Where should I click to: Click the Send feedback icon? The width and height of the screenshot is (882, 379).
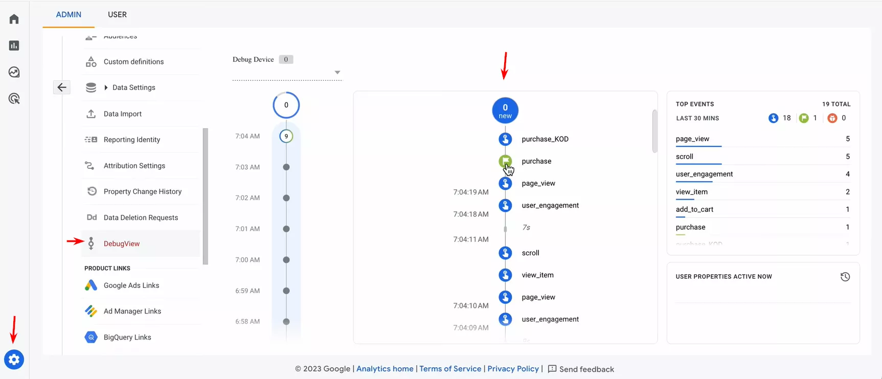552,369
